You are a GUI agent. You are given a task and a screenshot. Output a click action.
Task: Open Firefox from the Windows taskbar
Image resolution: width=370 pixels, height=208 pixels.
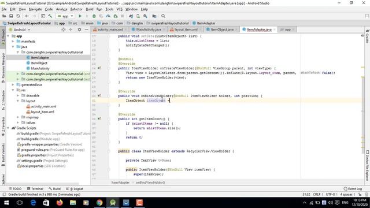60,203
